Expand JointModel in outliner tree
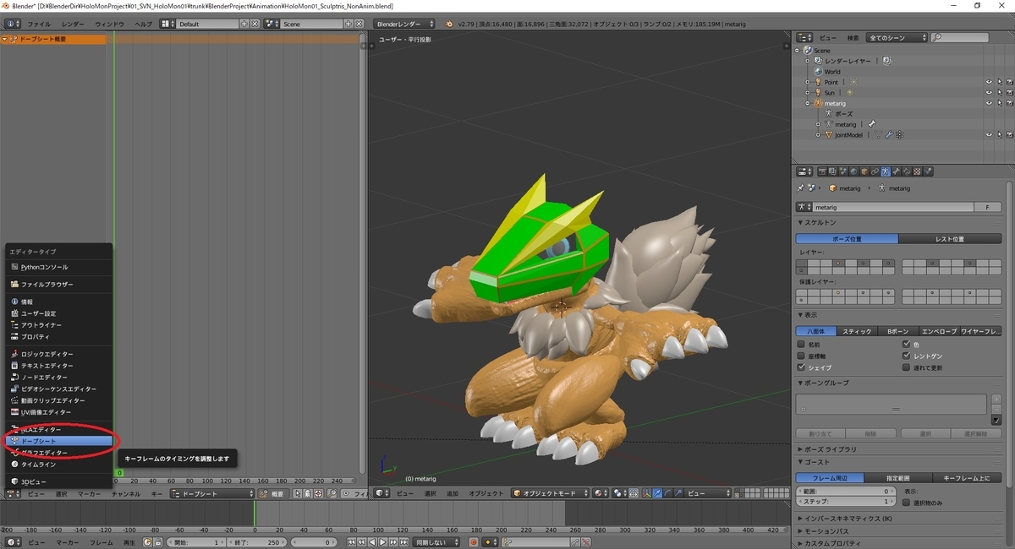Viewport: 1015px width, 549px height. 818,134
